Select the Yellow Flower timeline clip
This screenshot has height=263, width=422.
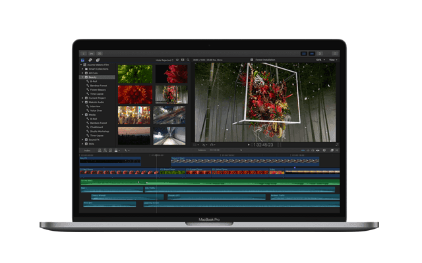tap(240, 172)
